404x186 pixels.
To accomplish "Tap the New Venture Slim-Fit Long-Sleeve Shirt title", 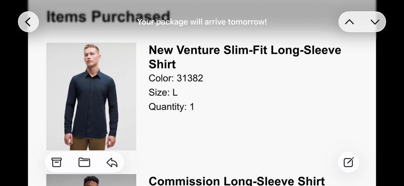I will tap(245, 57).
